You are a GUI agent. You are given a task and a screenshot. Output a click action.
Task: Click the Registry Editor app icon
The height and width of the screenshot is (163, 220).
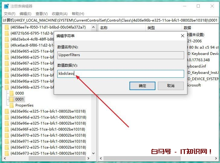6,6
